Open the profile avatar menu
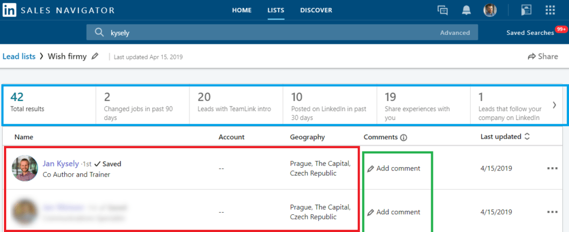The image size is (569, 232). tap(490, 11)
